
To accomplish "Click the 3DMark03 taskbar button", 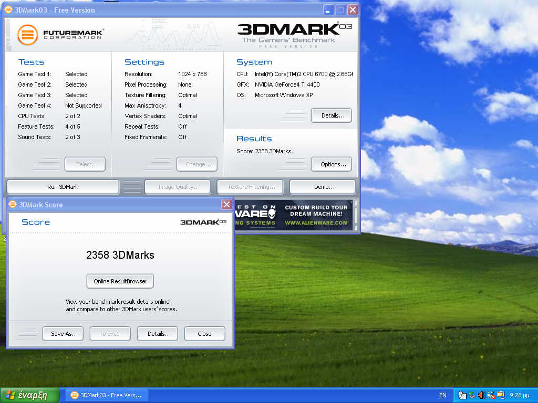I will (x=107, y=395).
